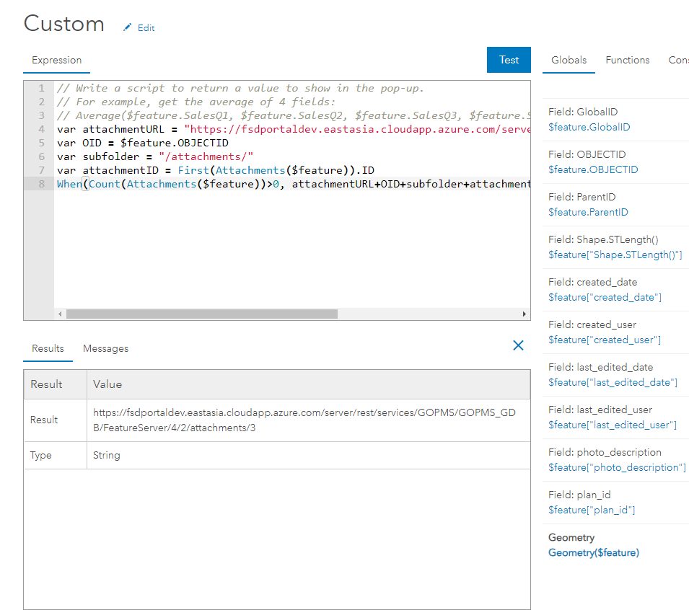Click the result URL value cell

tap(309, 420)
